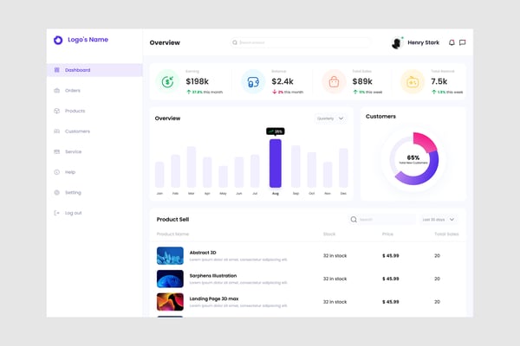Image resolution: width=520 pixels, height=346 pixels.
Task: Click the Setting gear icon
Action: (x=57, y=193)
